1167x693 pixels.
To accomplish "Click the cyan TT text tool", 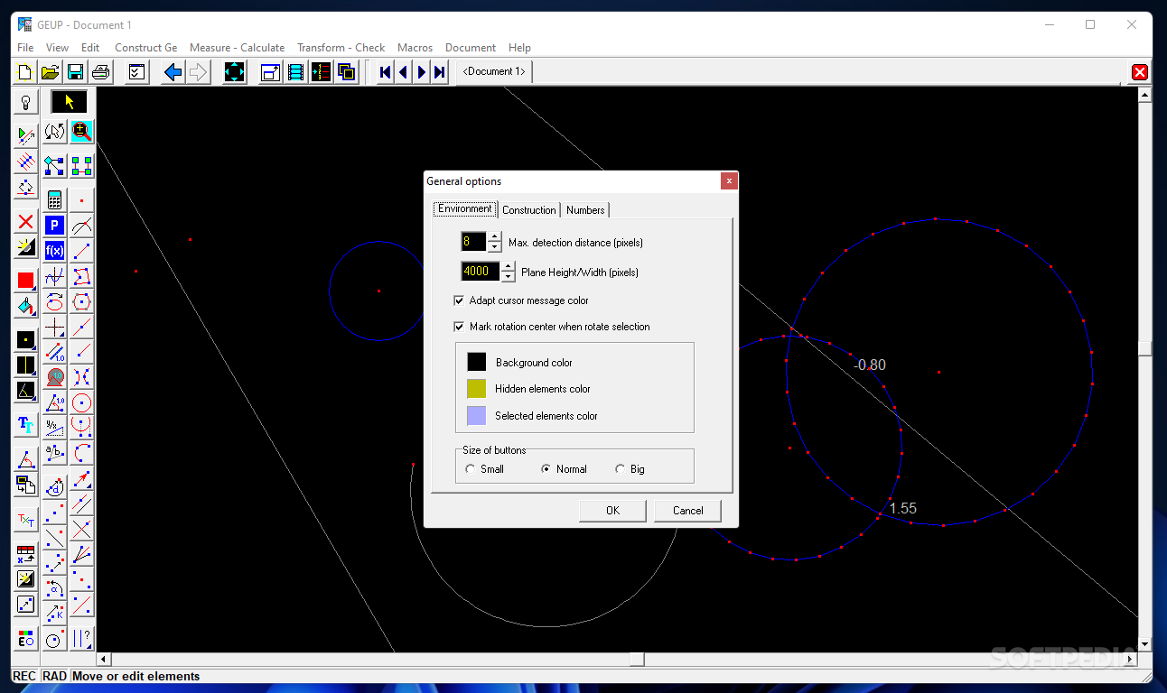I will 25,425.
